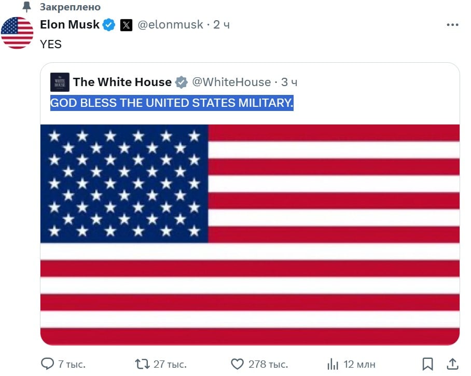Open the three-dot more options menu

tap(452, 24)
